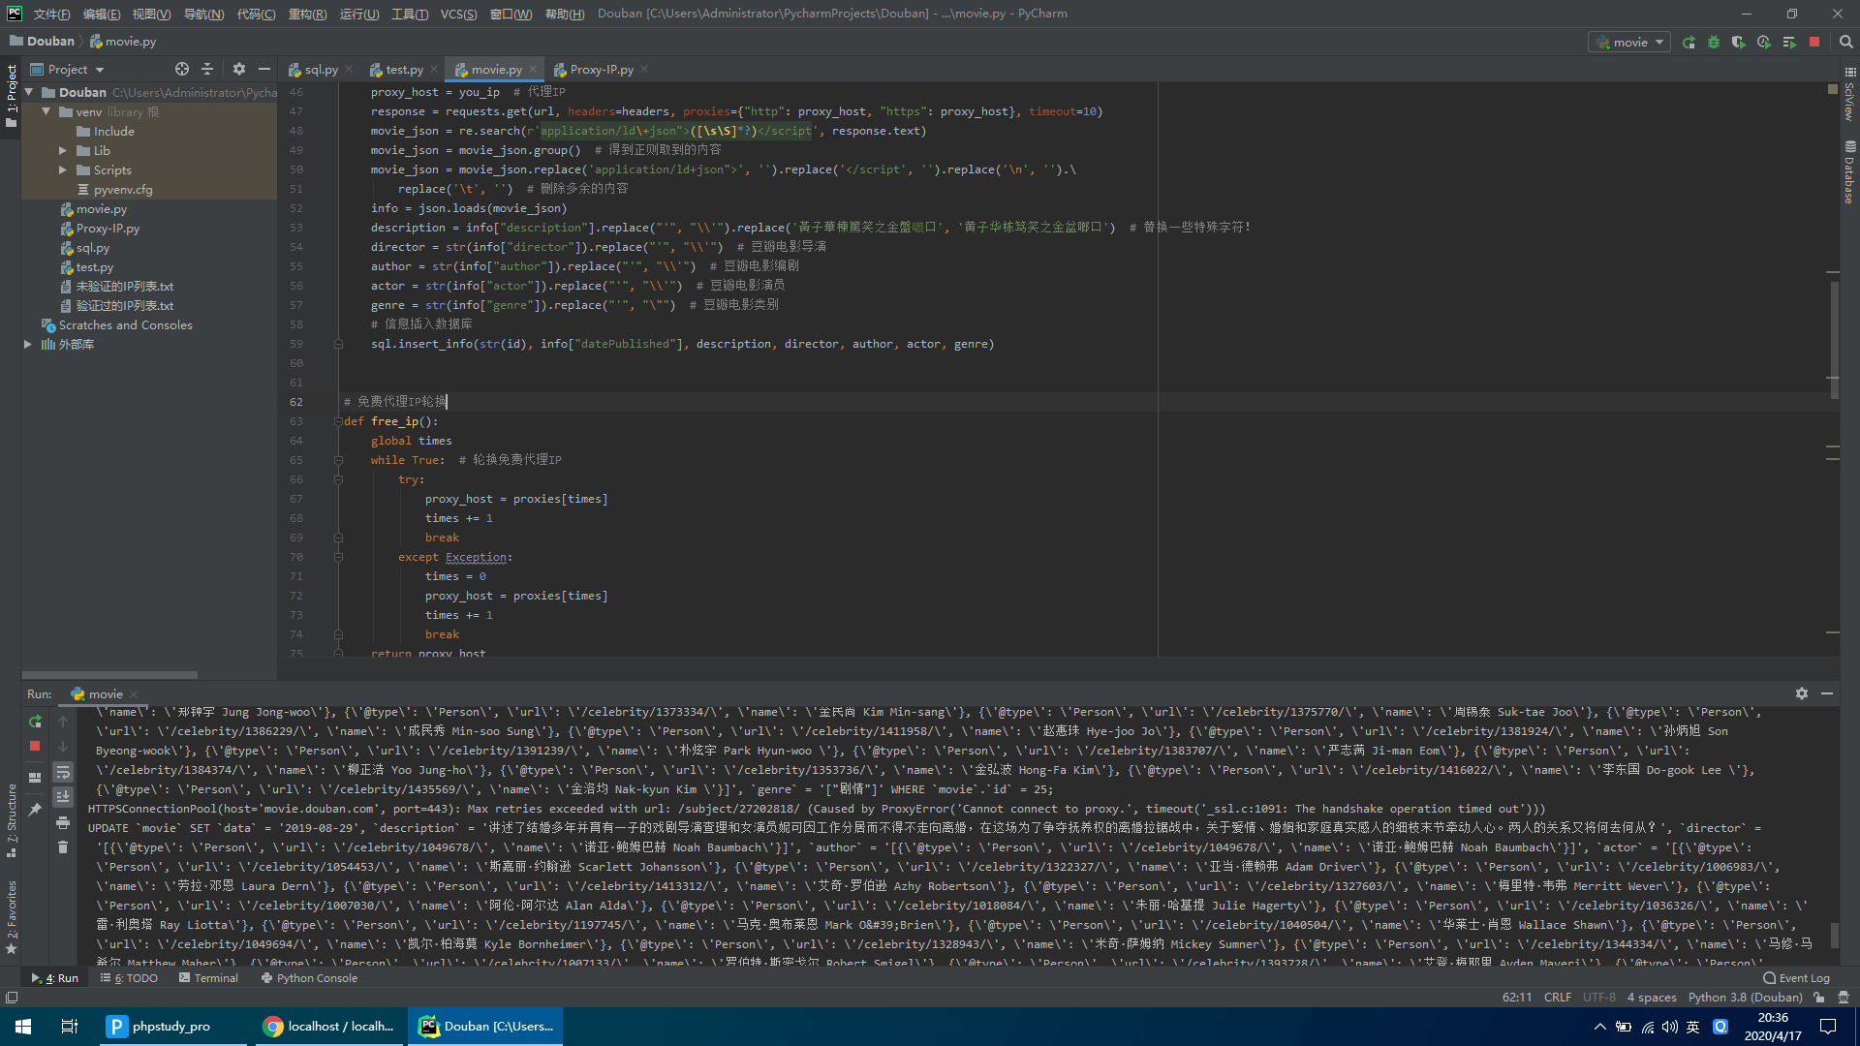Viewport: 1860px width, 1046px height.
Task: Expand the 外部库 node
Action: click(28, 344)
